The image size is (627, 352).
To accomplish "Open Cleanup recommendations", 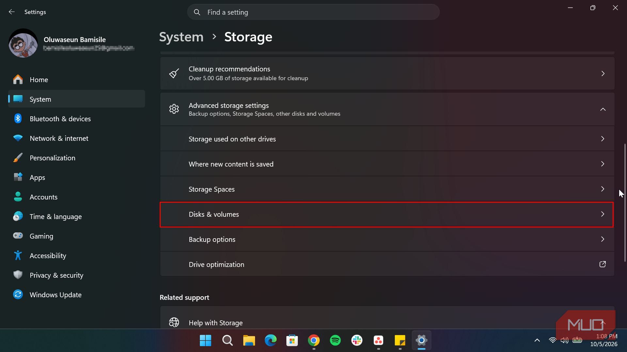I will (387, 73).
